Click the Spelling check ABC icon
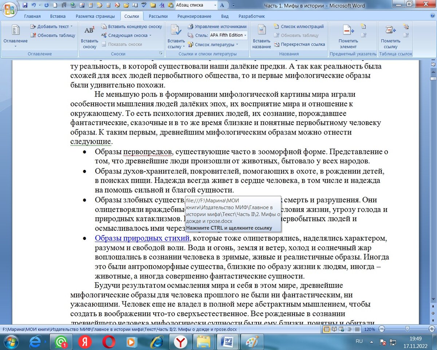The image size is (437, 350). (x=144, y=5)
